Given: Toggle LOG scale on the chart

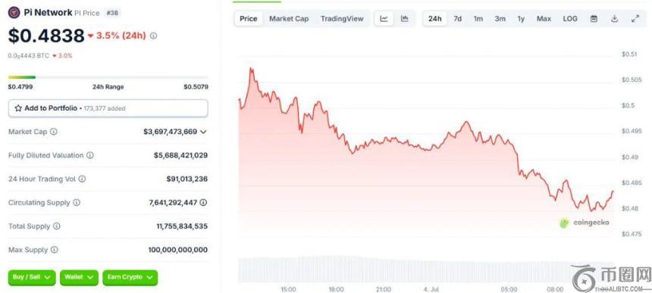Looking at the screenshot, I should click(570, 19).
